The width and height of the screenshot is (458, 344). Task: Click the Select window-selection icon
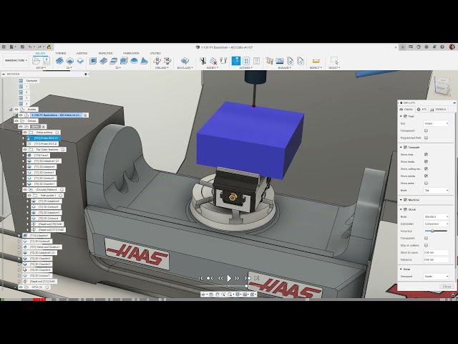(x=334, y=60)
